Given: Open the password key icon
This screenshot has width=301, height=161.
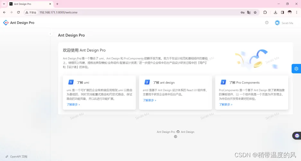Looking at the screenshot, I should 243,12.
